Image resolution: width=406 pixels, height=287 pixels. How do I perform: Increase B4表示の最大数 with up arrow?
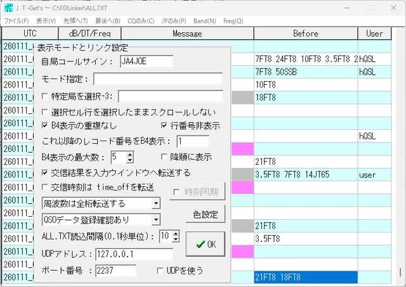tap(130, 155)
